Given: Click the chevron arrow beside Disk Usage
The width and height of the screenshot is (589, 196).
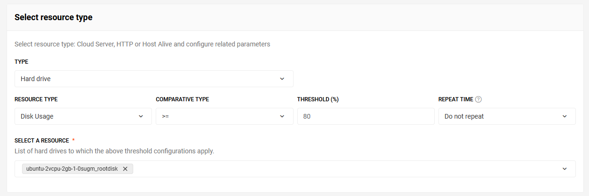Looking at the screenshot, I should coord(141,116).
